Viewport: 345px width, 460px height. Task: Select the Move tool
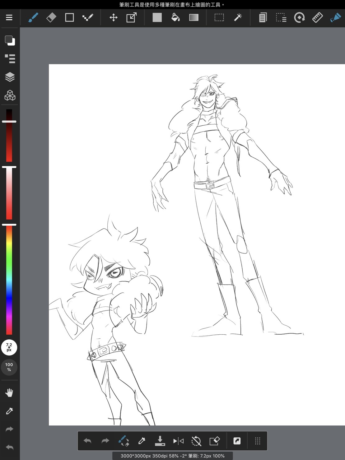[x=114, y=17]
